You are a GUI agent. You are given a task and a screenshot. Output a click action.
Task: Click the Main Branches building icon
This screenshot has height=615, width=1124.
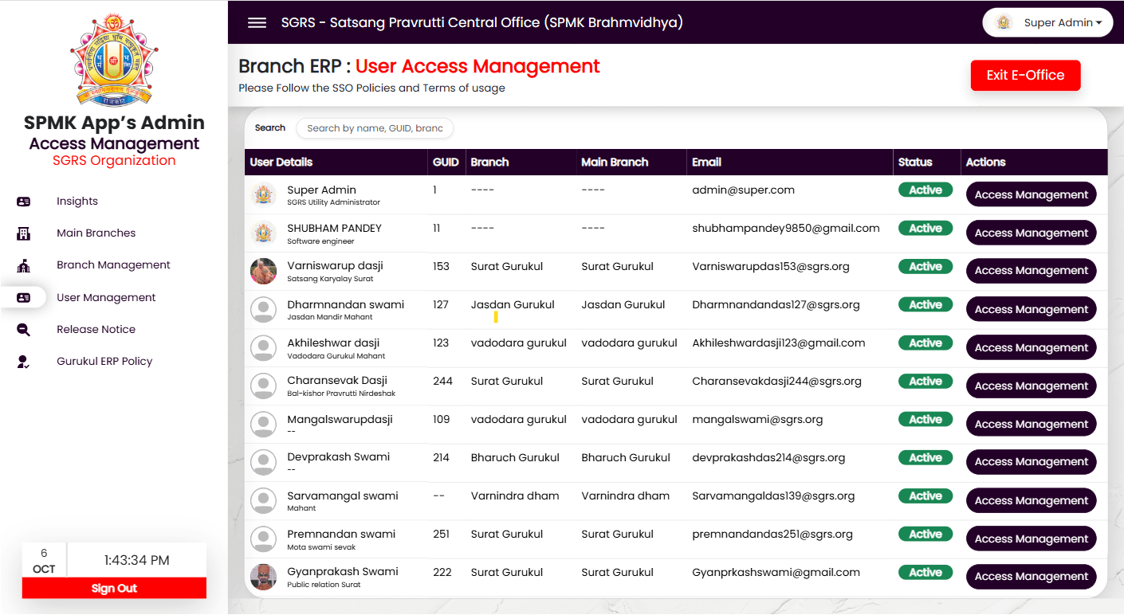pyautogui.click(x=24, y=233)
